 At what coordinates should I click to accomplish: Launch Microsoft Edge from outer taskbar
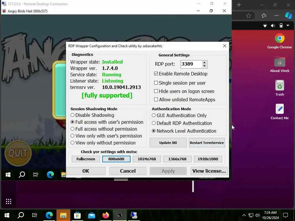tap(49, 215)
